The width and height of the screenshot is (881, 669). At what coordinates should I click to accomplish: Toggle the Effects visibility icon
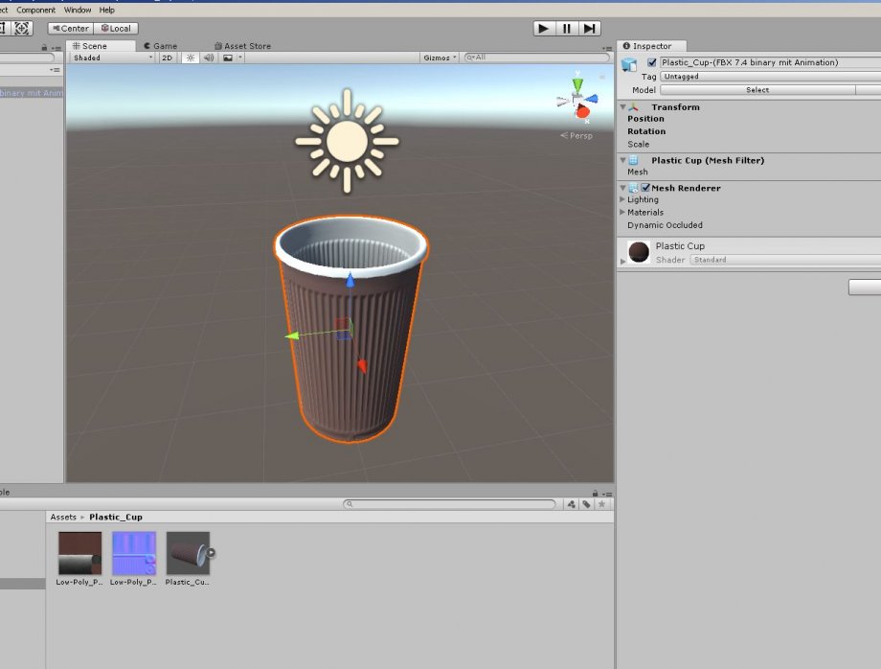click(x=228, y=58)
